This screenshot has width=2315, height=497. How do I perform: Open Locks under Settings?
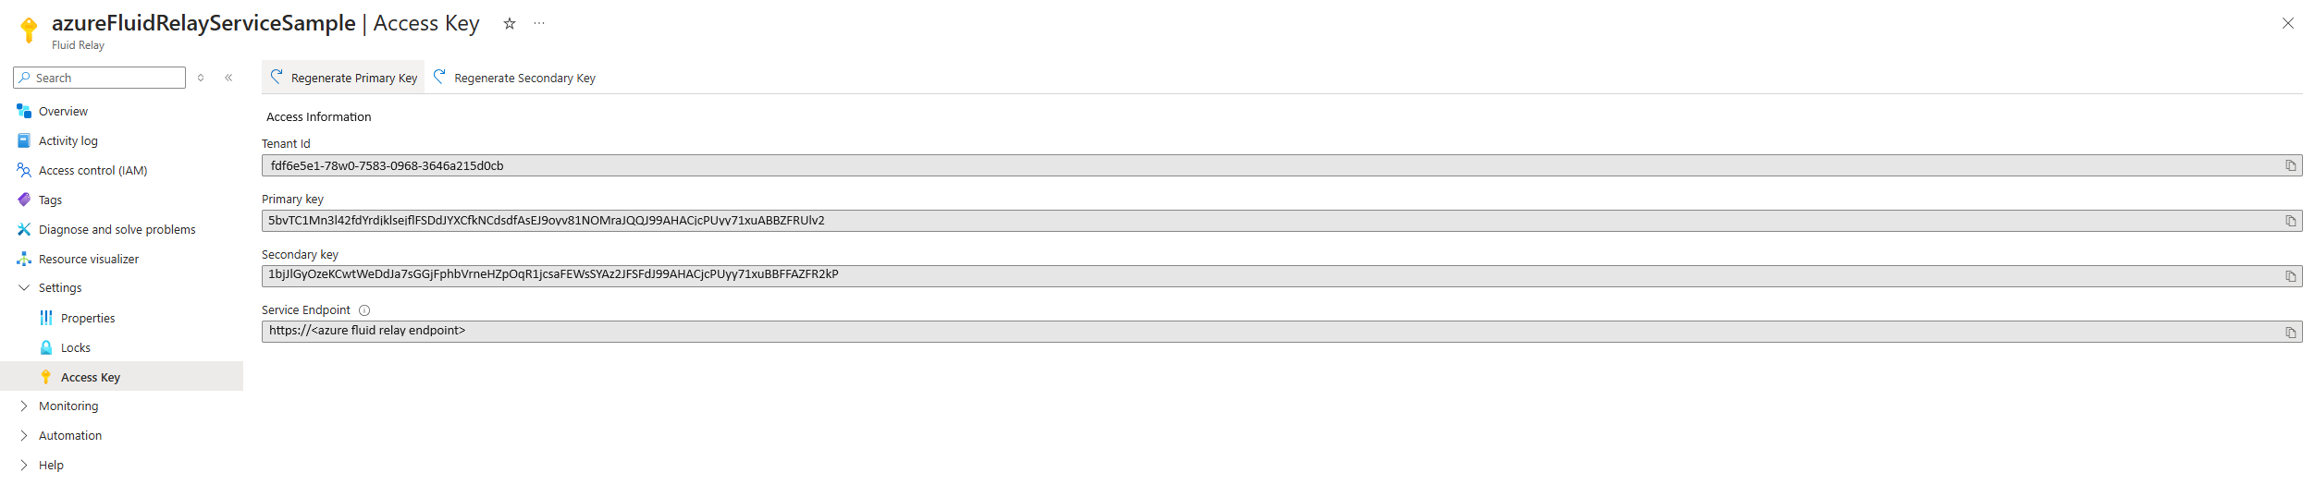tap(75, 348)
